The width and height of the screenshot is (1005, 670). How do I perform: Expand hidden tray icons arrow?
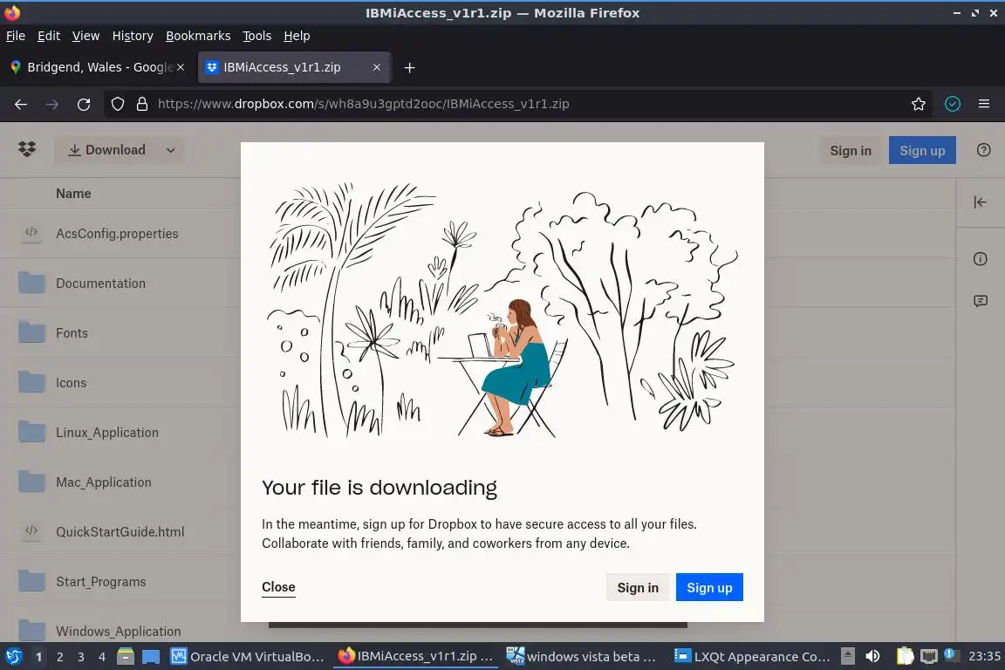[x=847, y=656]
